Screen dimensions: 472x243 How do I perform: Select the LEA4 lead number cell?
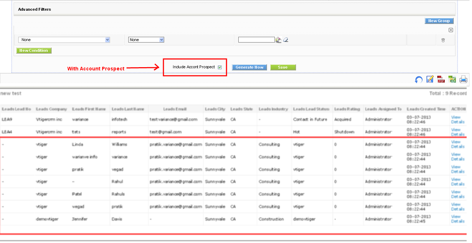(x=7, y=132)
